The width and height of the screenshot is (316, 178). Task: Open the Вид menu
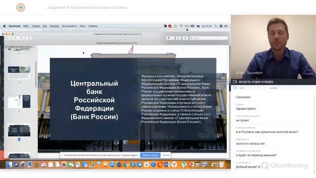tap(45, 26)
